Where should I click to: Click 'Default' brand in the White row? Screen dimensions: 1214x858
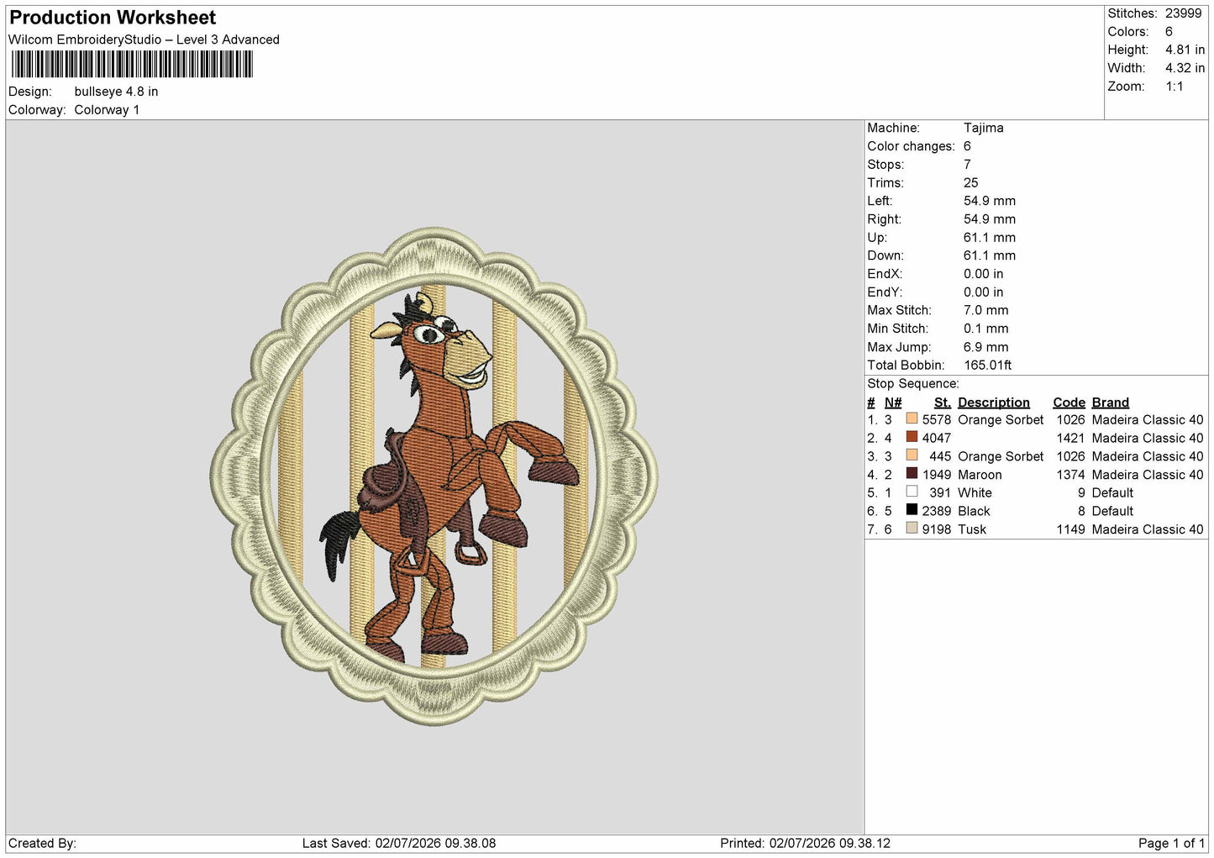coord(1112,492)
